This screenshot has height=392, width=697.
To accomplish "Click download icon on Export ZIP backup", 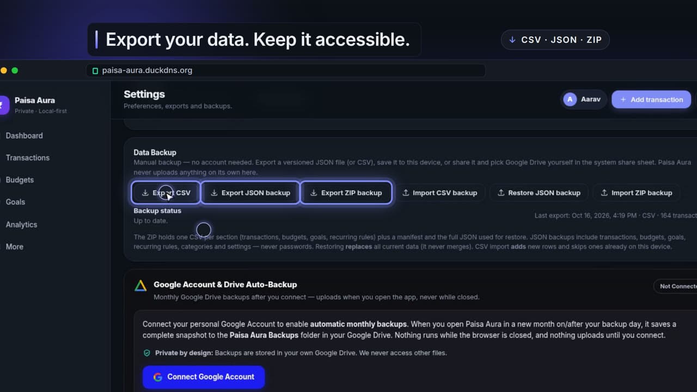I will 314,193.
